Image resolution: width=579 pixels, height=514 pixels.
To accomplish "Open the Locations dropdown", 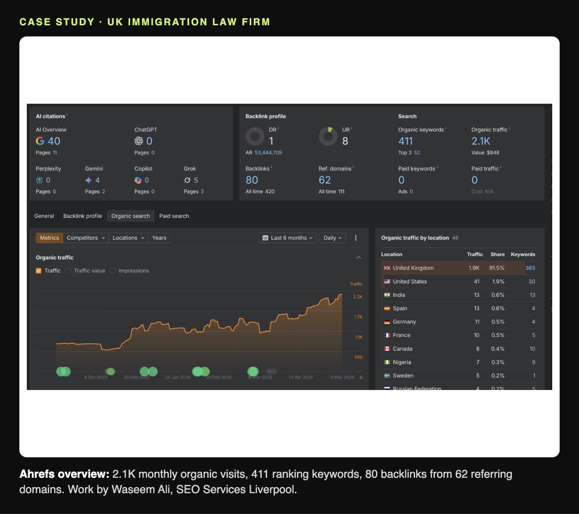I will [128, 238].
